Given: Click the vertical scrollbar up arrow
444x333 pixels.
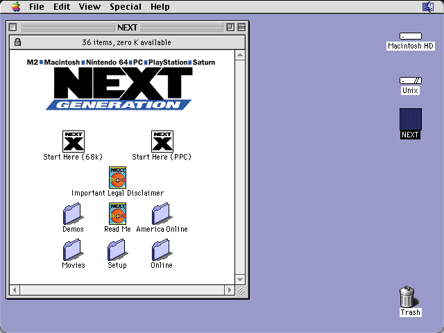Looking at the screenshot, I should pyautogui.click(x=240, y=55).
